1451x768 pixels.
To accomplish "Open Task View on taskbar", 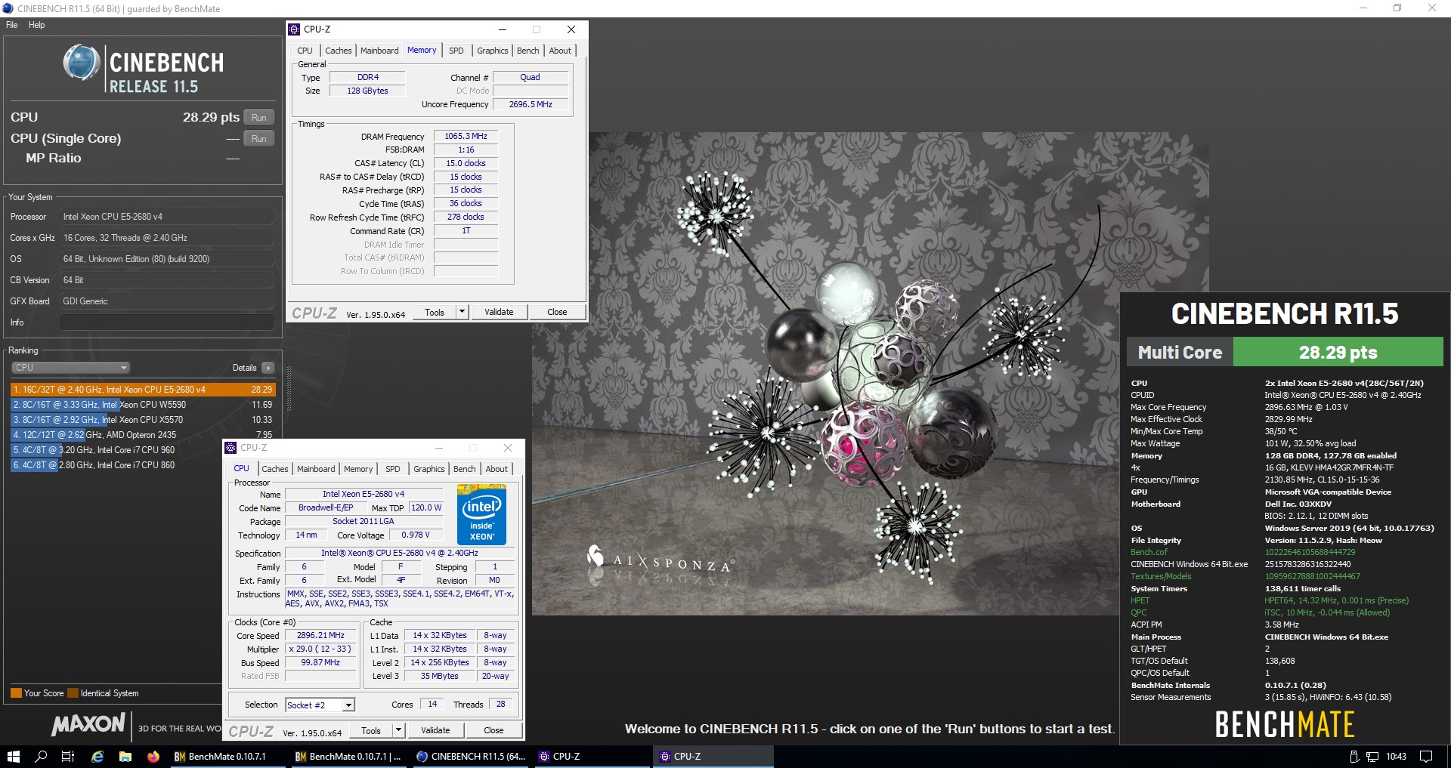I will click(x=68, y=756).
